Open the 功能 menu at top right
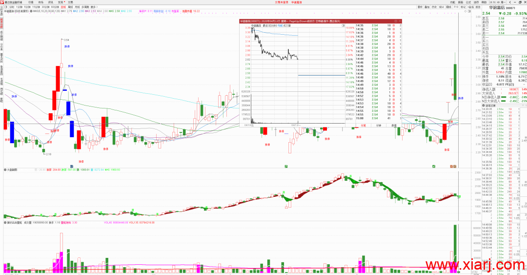This screenshot has height=275, width=527. click(x=453, y=2)
